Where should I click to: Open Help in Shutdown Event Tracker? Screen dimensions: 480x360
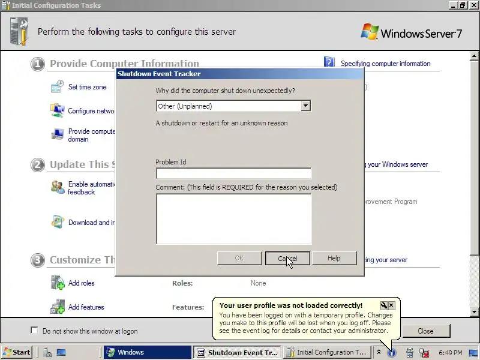[x=334, y=258]
